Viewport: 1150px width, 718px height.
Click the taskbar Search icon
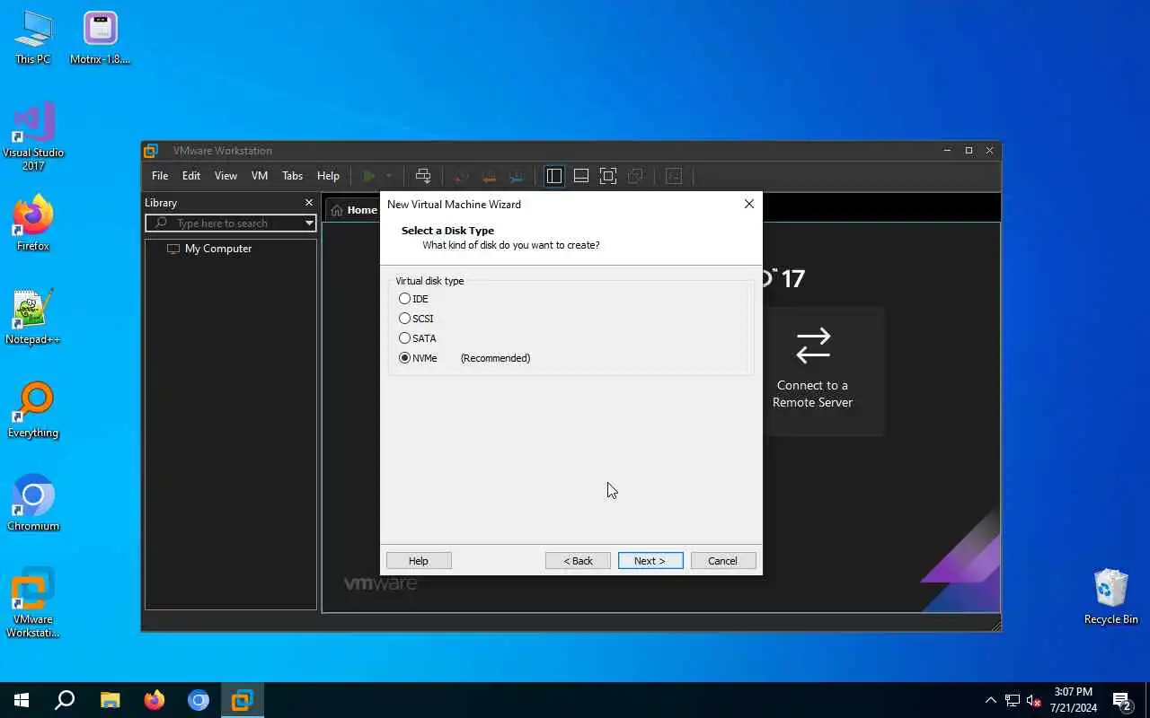pos(65,700)
